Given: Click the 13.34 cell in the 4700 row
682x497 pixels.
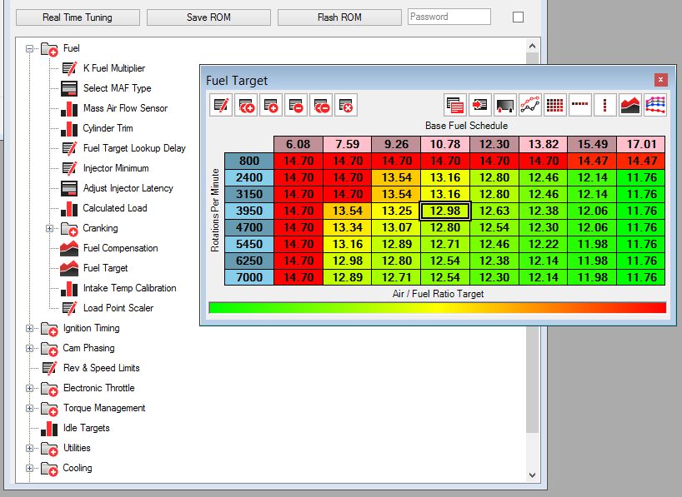Looking at the screenshot, I should click(347, 227).
